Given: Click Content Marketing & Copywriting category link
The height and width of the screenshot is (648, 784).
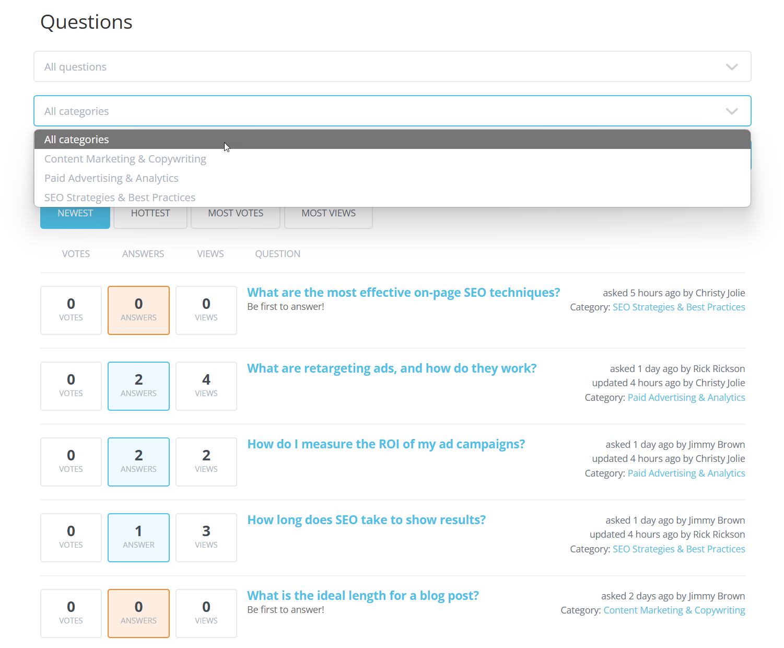Looking at the screenshot, I should (x=674, y=610).
